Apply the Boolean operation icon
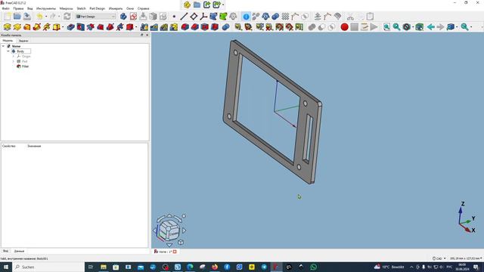The height and width of the screenshot is (272, 484). (225, 27)
